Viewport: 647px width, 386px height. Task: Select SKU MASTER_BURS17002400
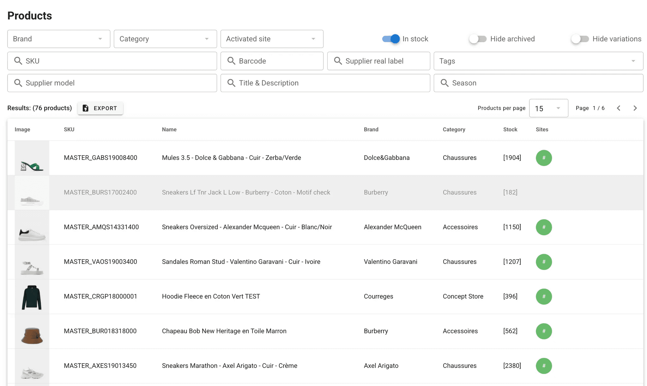[100, 192]
